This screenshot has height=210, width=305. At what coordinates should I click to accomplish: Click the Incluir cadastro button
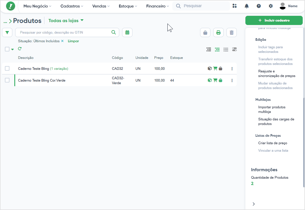pyautogui.click(x=274, y=20)
